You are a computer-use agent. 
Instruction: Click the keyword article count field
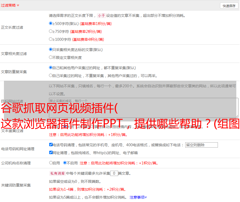114,174
